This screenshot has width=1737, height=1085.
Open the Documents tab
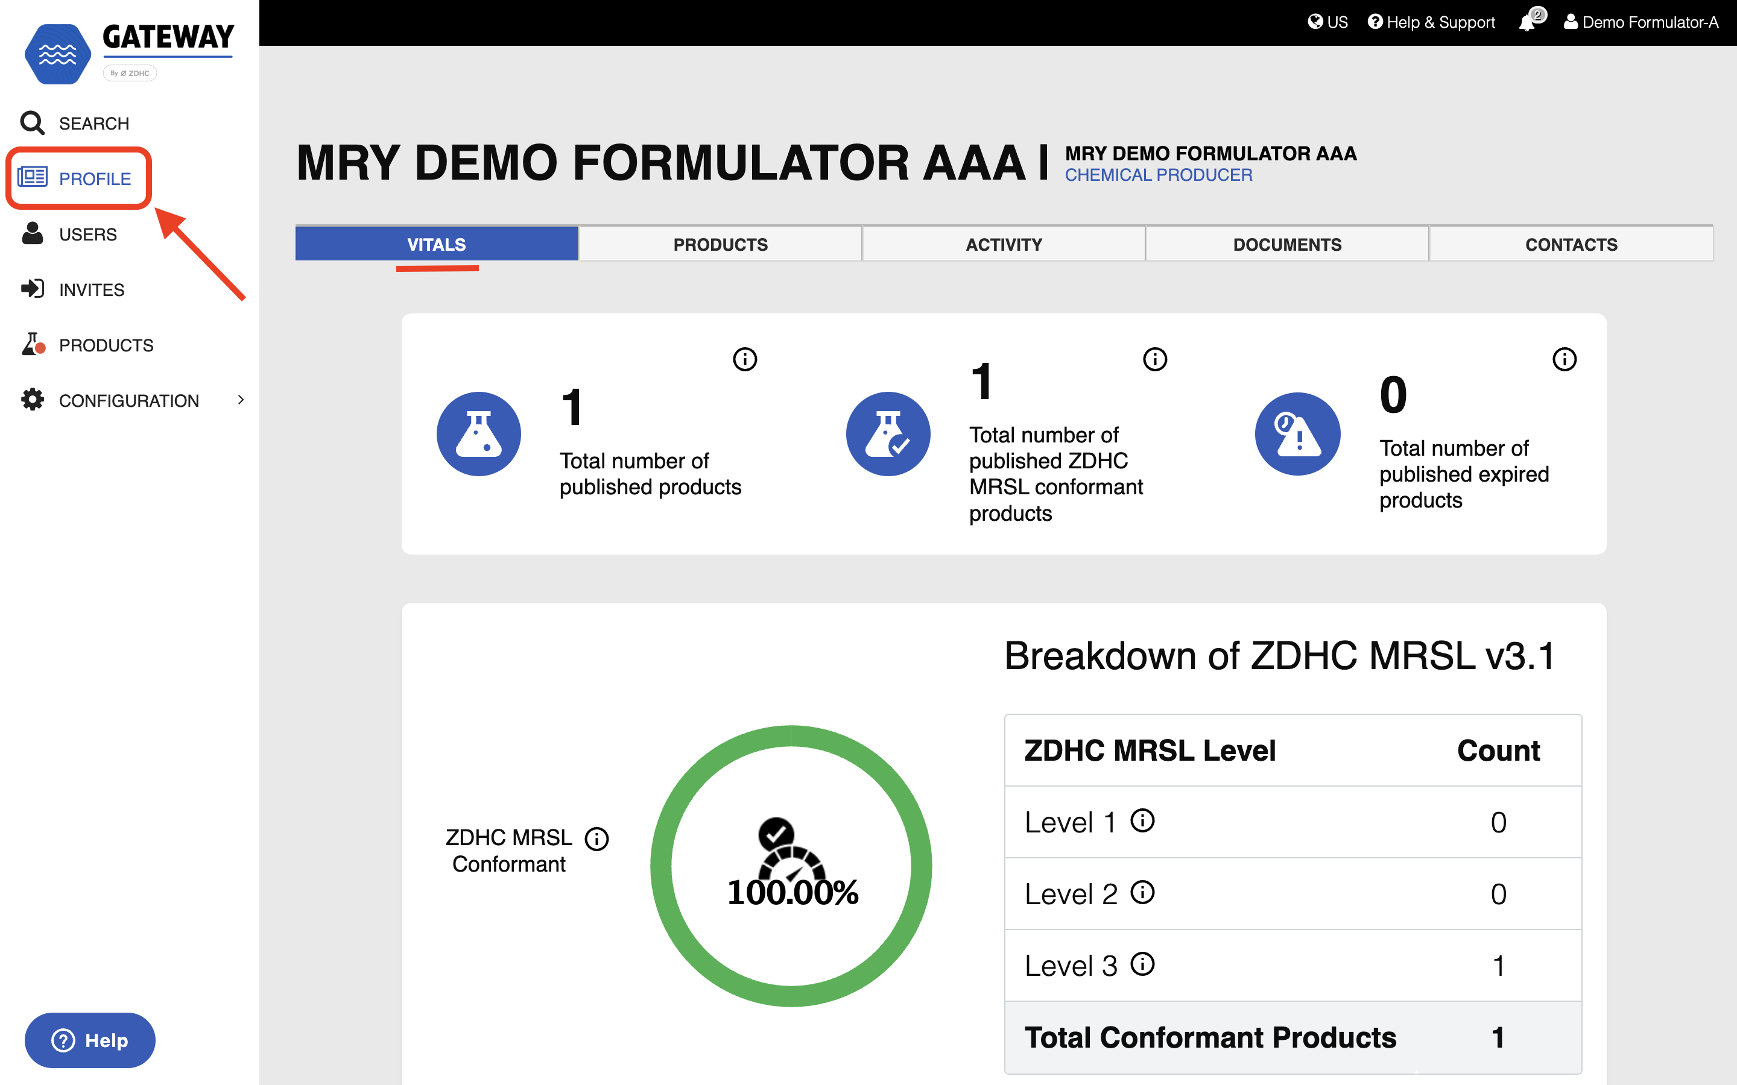click(1288, 244)
